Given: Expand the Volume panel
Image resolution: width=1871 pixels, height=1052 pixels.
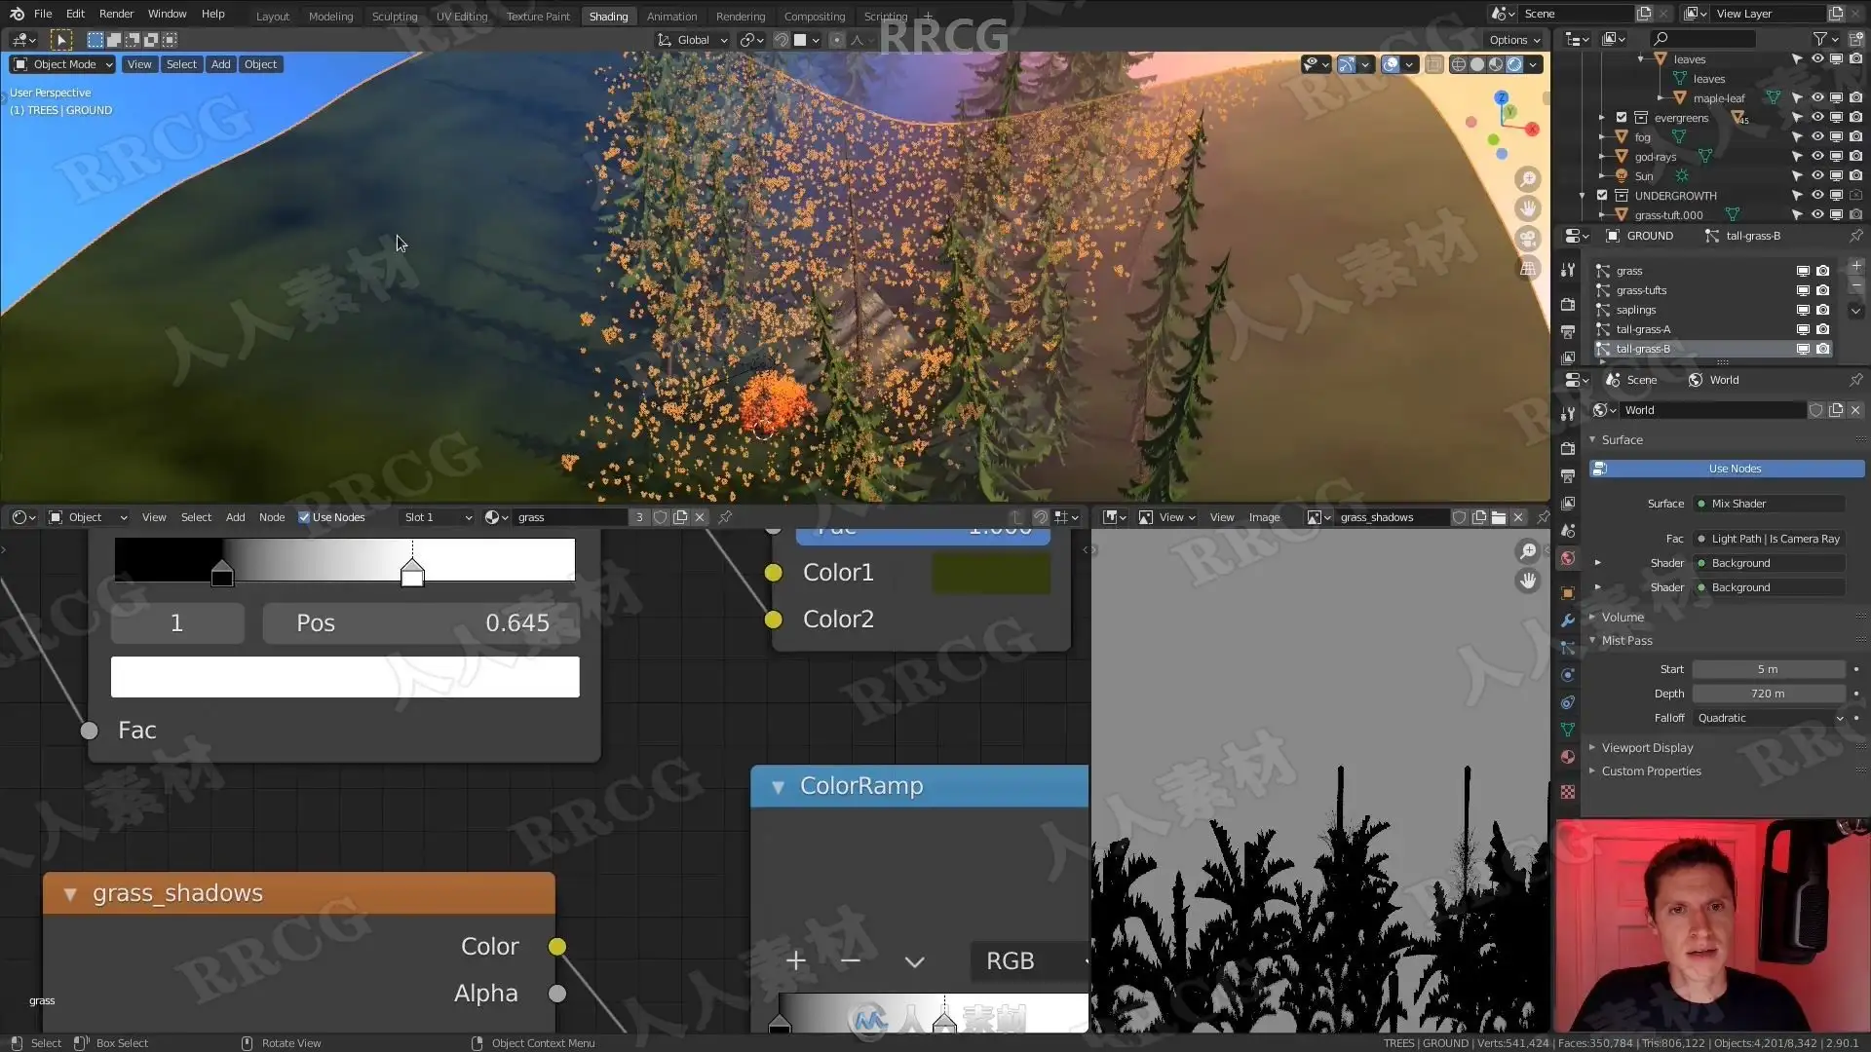Looking at the screenshot, I should (1623, 617).
